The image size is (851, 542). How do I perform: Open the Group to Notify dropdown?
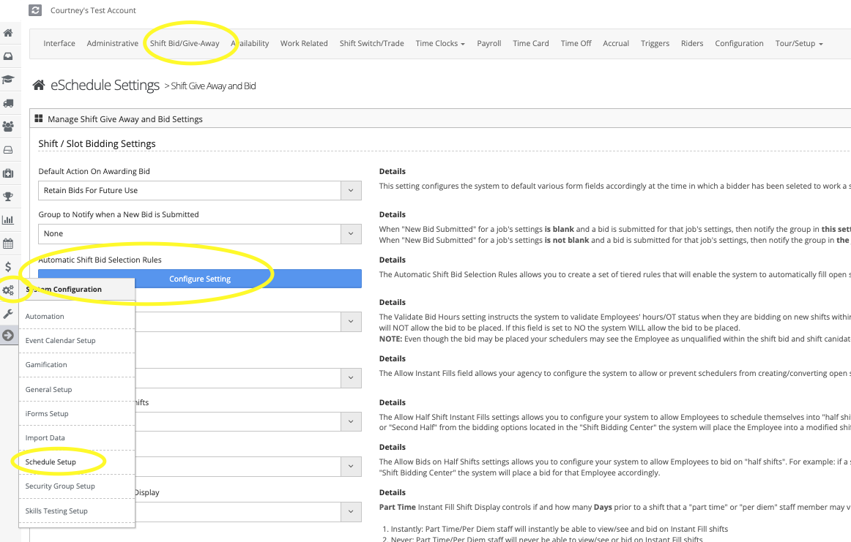(x=199, y=234)
